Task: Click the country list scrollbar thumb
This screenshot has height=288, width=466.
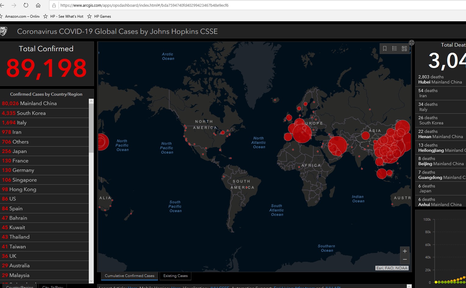Action: pyautogui.click(x=91, y=128)
